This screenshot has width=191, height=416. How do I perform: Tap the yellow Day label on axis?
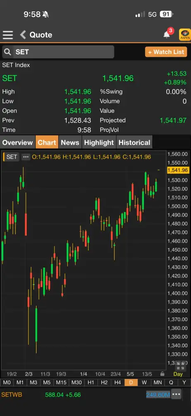(178, 374)
